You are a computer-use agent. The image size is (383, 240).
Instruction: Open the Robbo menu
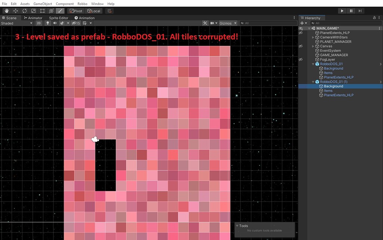coord(82,4)
